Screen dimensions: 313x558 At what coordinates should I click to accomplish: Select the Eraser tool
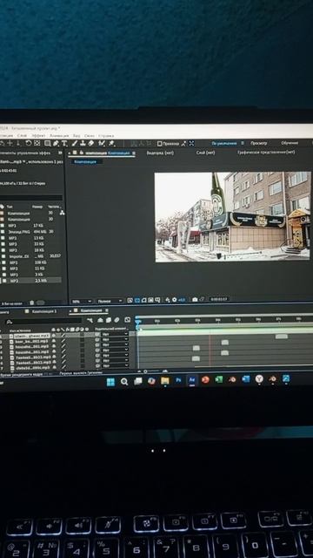pyautogui.click(x=90, y=143)
